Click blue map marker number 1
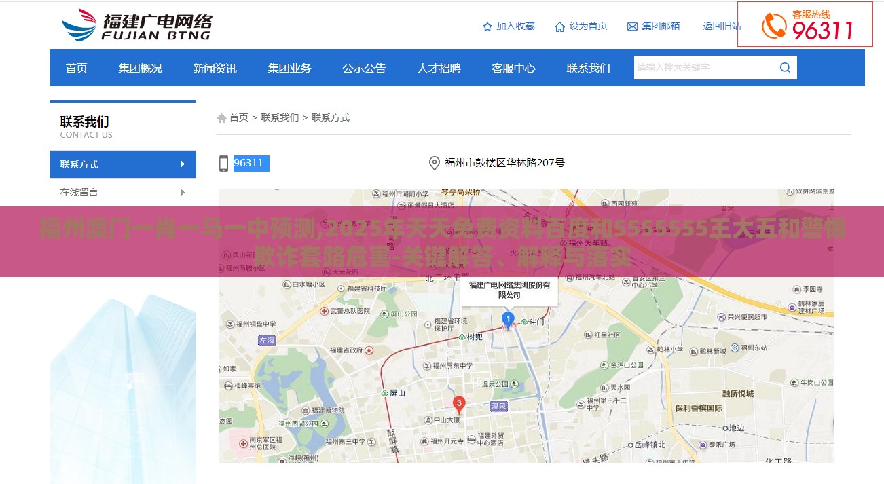This screenshot has width=884, height=484. (508, 320)
